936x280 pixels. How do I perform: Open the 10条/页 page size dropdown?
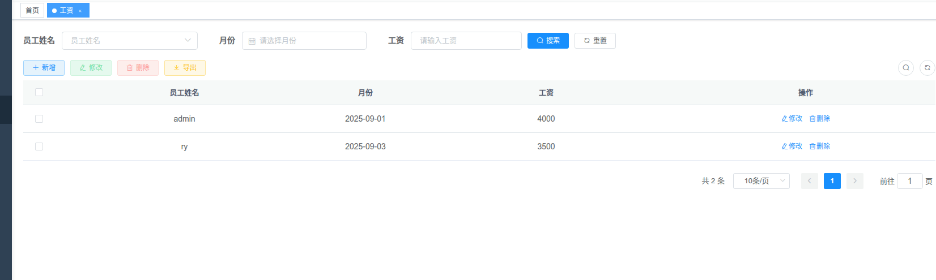[761, 181]
